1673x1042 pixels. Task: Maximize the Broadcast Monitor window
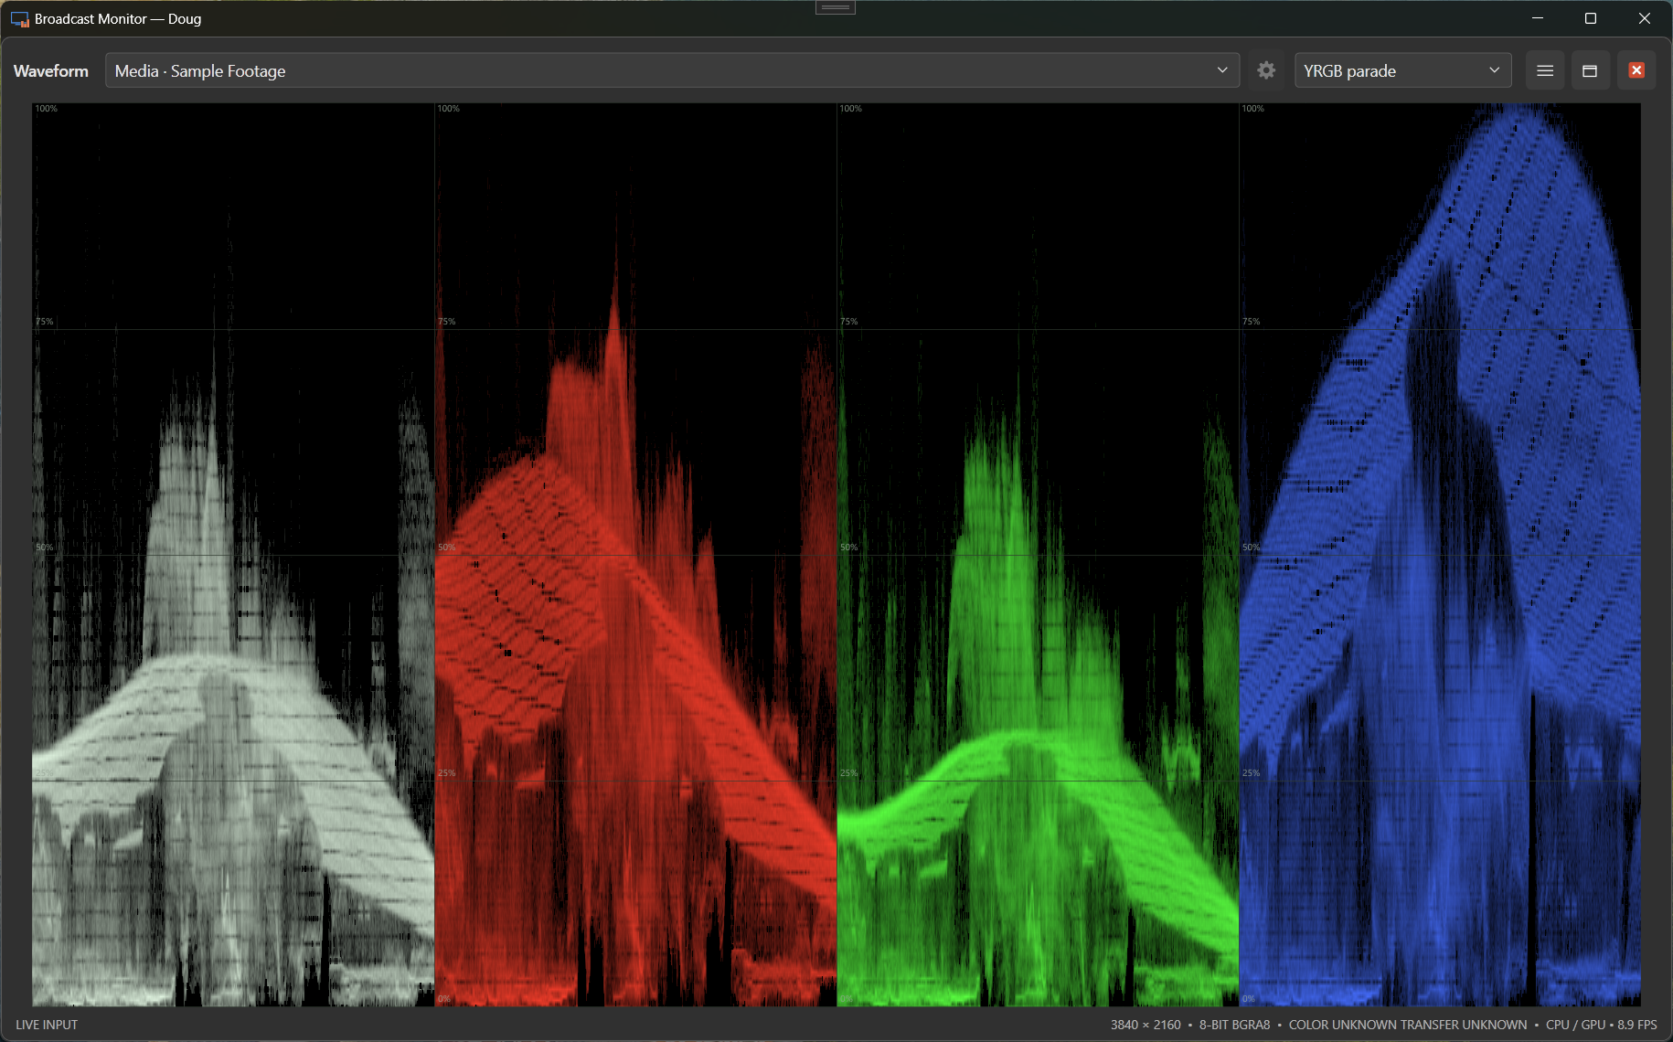1591,18
